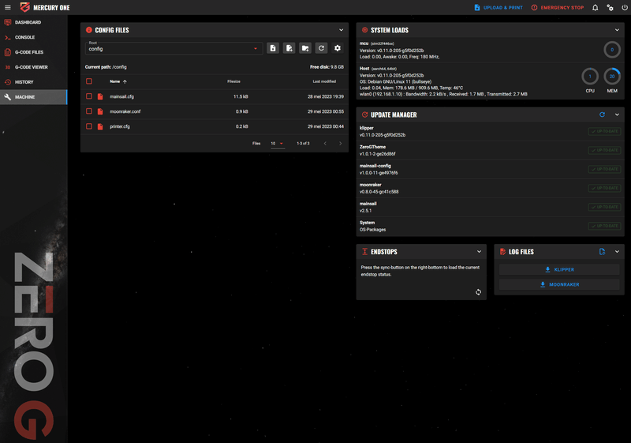Click the log rollover icon
This screenshot has width=631, height=443.
point(602,252)
